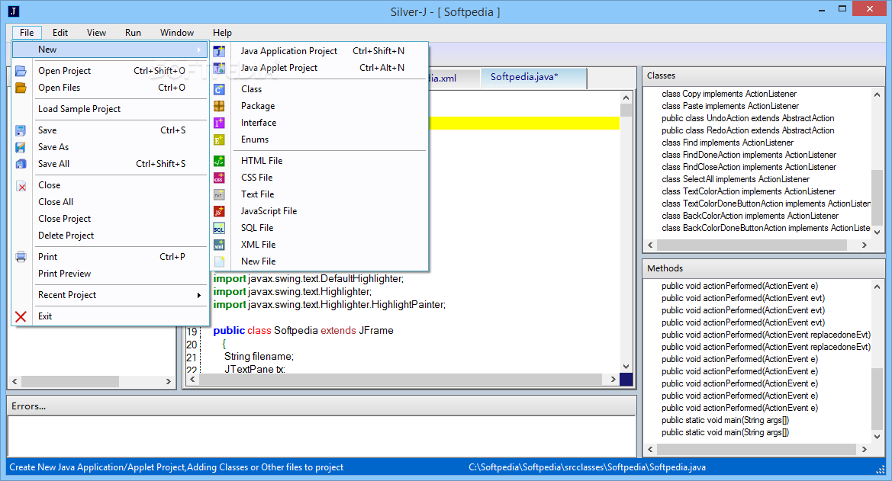Click up arrow of code editor scrollbar
The height and width of the screenshot is (481, 892).
[x=626, y=98]
